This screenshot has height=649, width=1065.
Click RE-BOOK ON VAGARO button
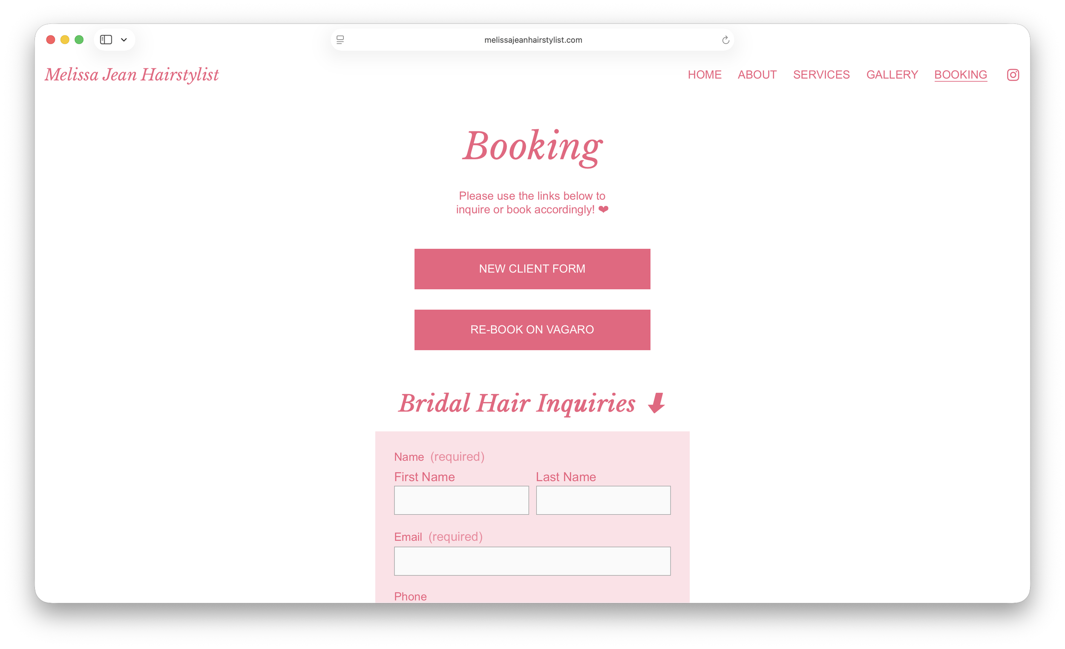[532, 329]
